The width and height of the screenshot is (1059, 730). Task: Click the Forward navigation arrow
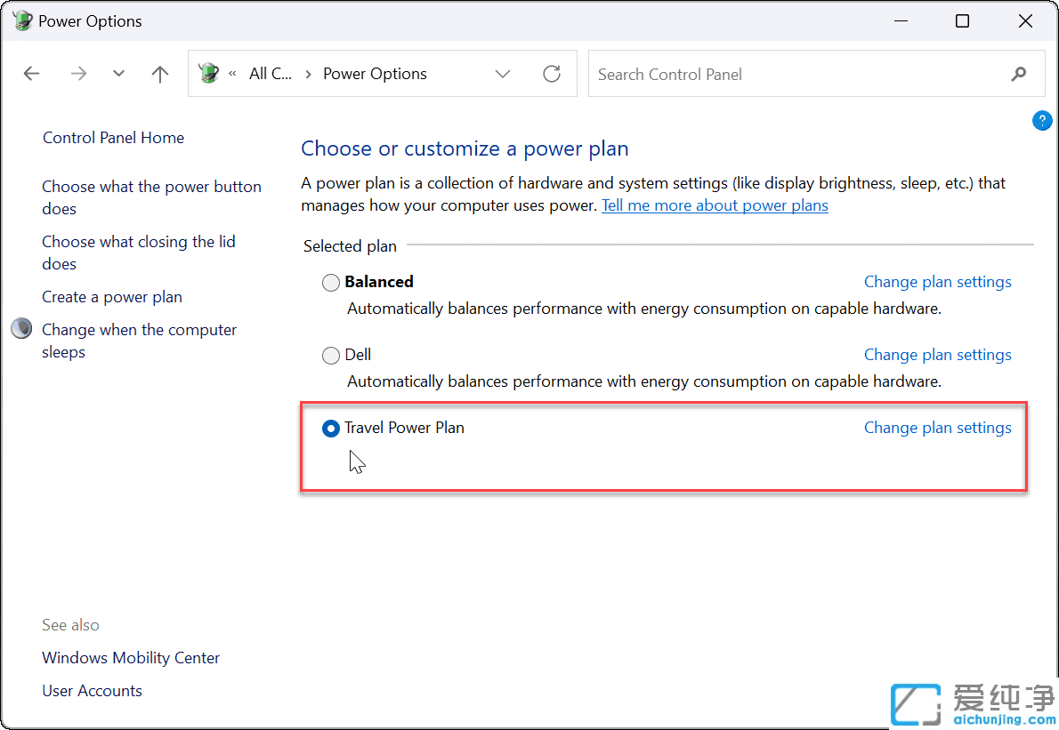coord(78,74)
